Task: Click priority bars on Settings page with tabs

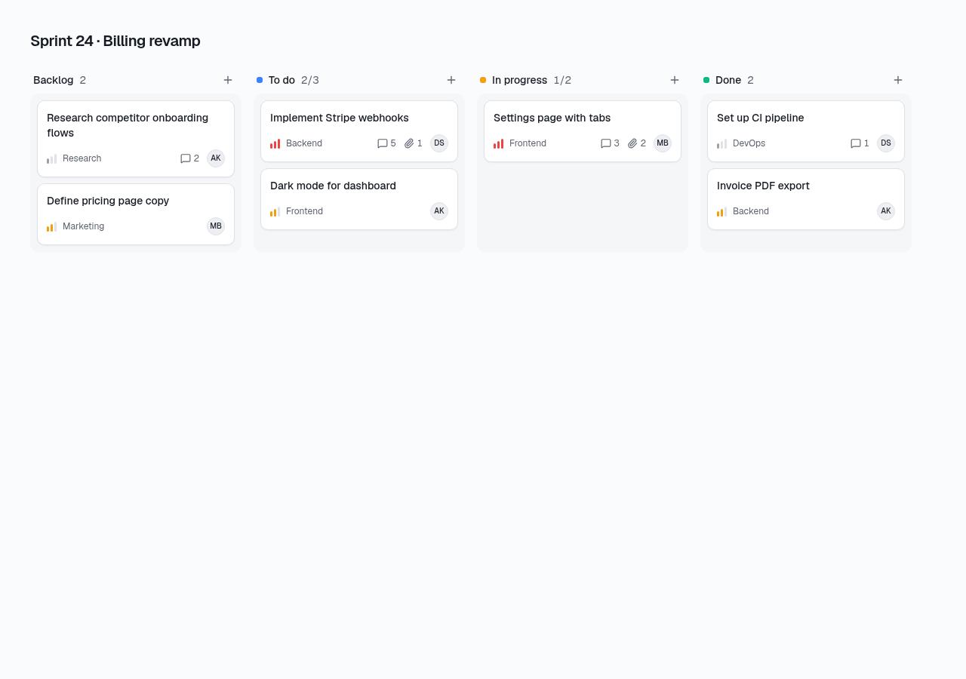Action: click(x=499, y=143)
